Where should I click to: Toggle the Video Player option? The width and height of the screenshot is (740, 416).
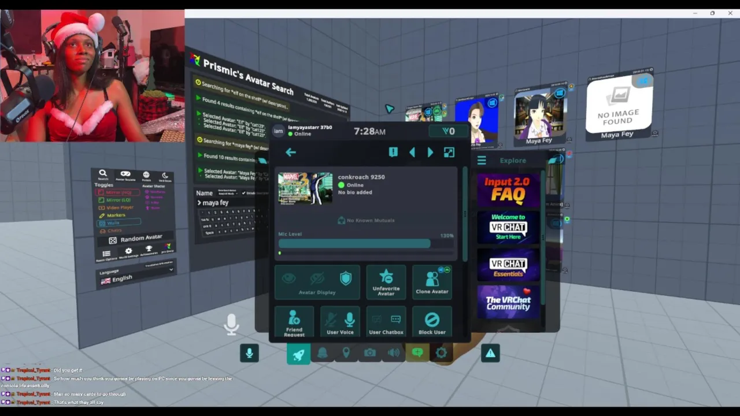coord(117,207)
